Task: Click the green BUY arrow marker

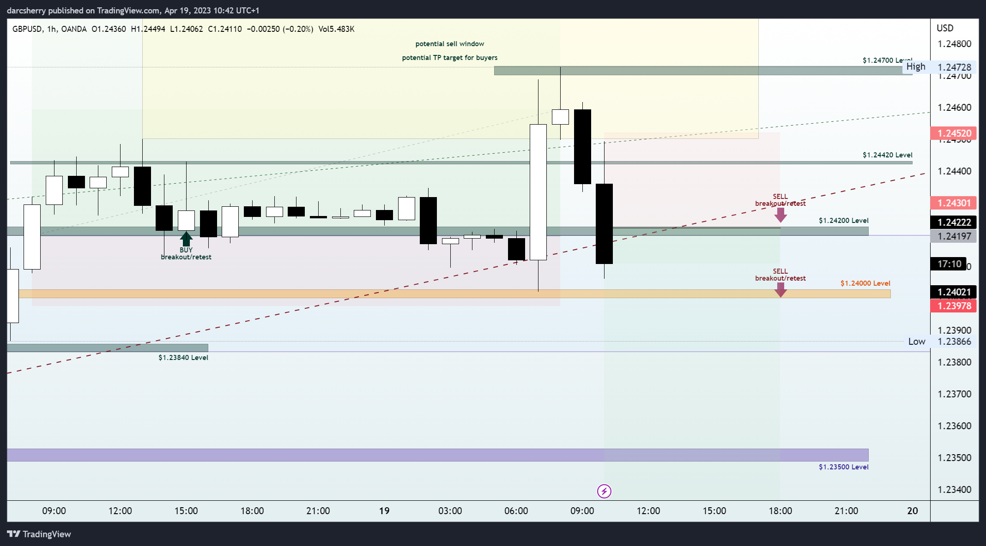Action: tap(186, 239)
